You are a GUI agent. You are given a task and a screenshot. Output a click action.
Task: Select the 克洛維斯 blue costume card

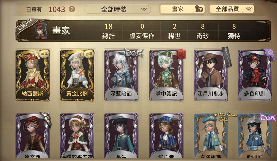211,136
